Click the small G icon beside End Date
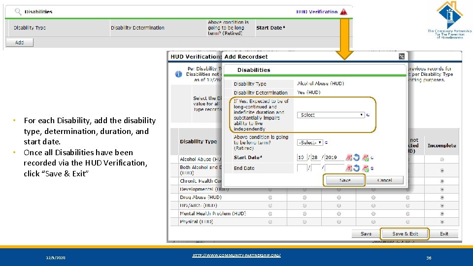 (x=372, y=168)
